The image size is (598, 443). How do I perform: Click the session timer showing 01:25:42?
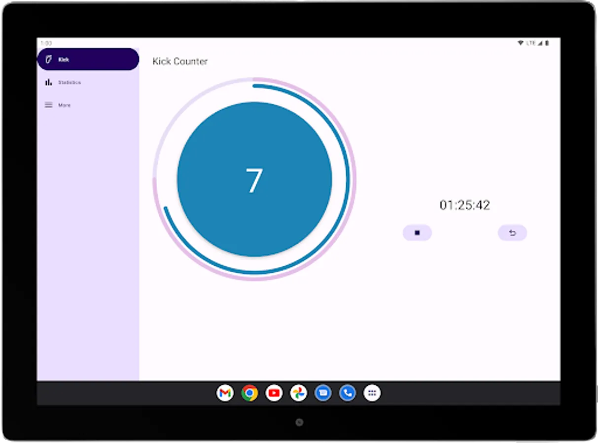tap(464, 205)
